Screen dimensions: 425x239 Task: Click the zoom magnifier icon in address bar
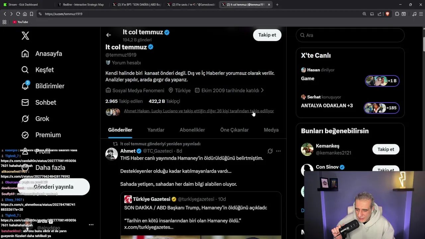click(x=364, y=14)
